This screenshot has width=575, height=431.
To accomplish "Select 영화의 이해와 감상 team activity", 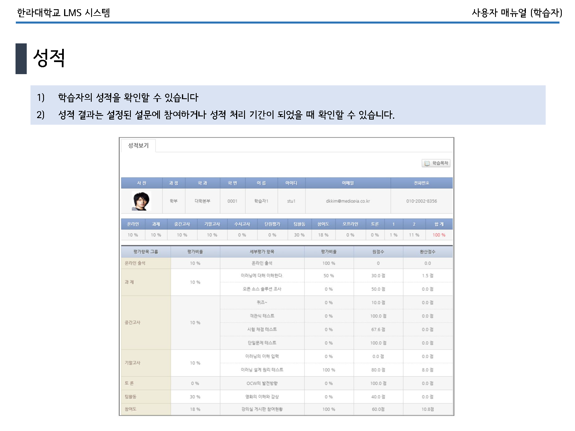I will click(x=262, y=397).
